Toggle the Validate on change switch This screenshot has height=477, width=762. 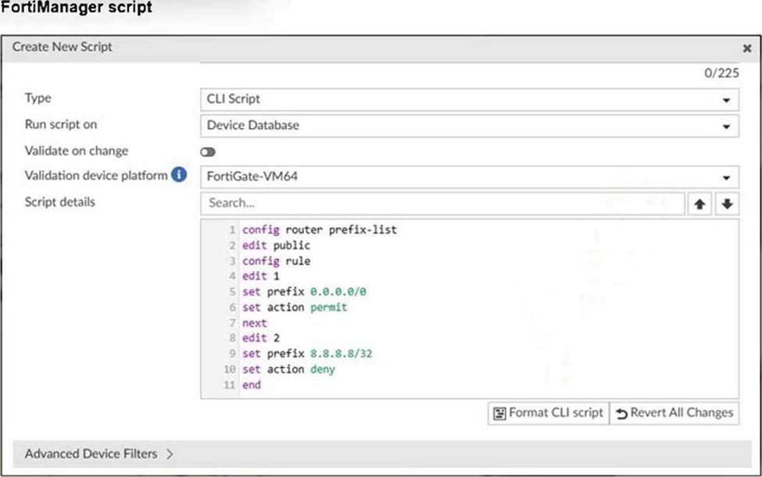point(208,151)
